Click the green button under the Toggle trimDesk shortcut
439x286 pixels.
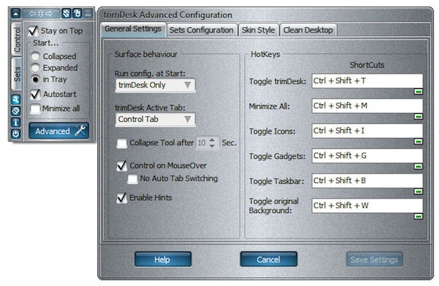[419, 92]
